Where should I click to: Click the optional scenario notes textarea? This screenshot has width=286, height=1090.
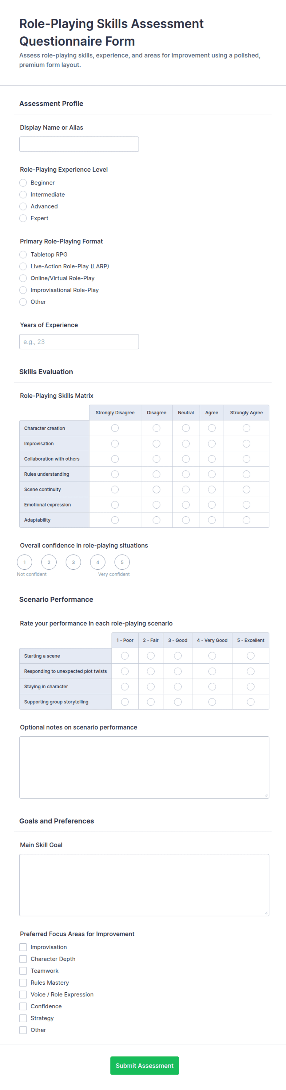(144, 767)
